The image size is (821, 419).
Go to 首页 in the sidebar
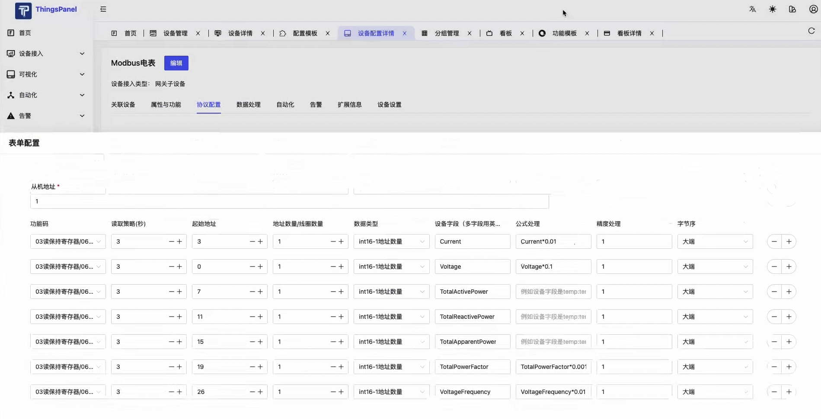click(x=25, y=33)
